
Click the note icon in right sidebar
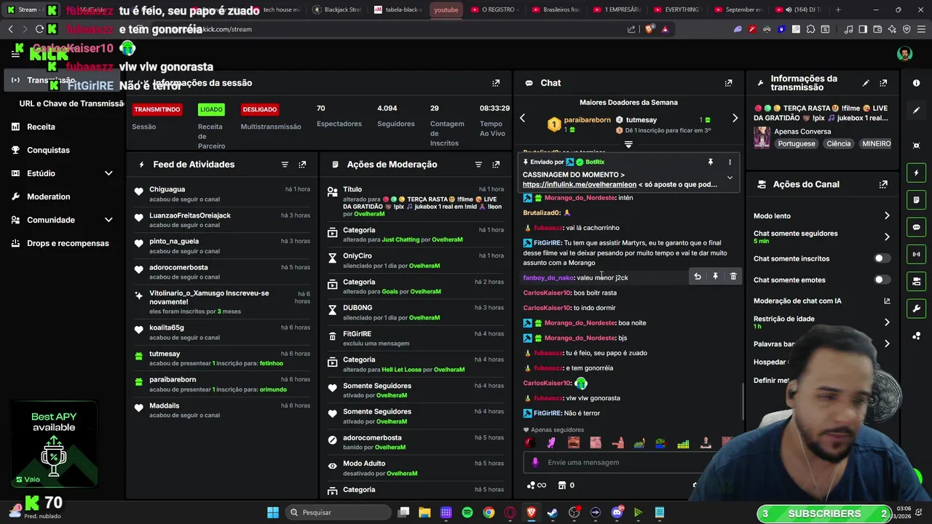pos(917,200)
